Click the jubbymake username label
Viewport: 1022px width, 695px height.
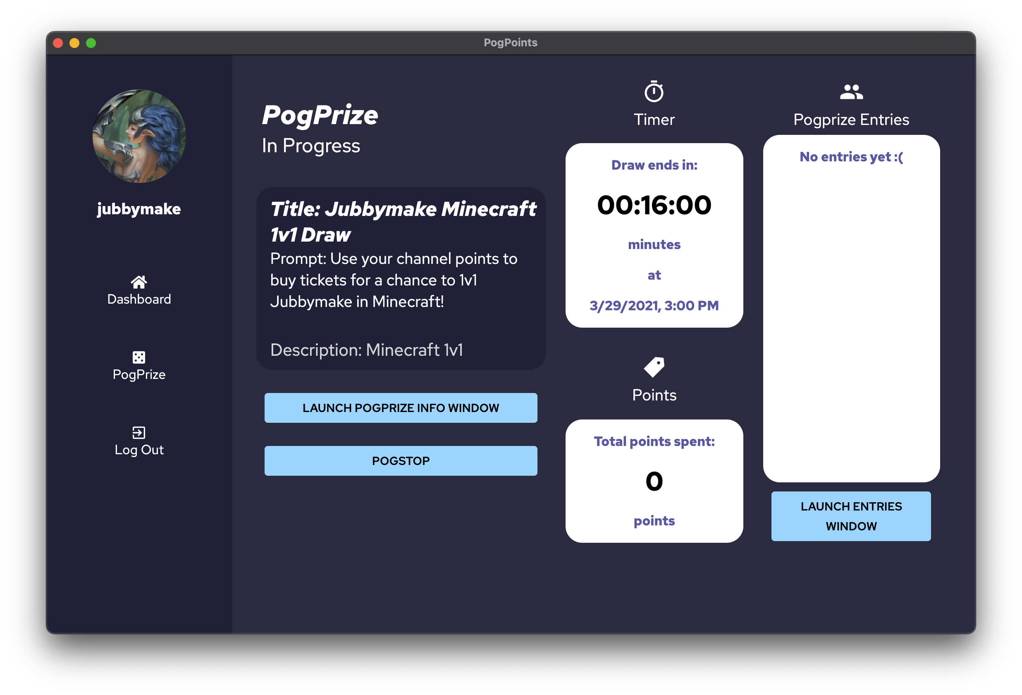[x=139, y=208]
